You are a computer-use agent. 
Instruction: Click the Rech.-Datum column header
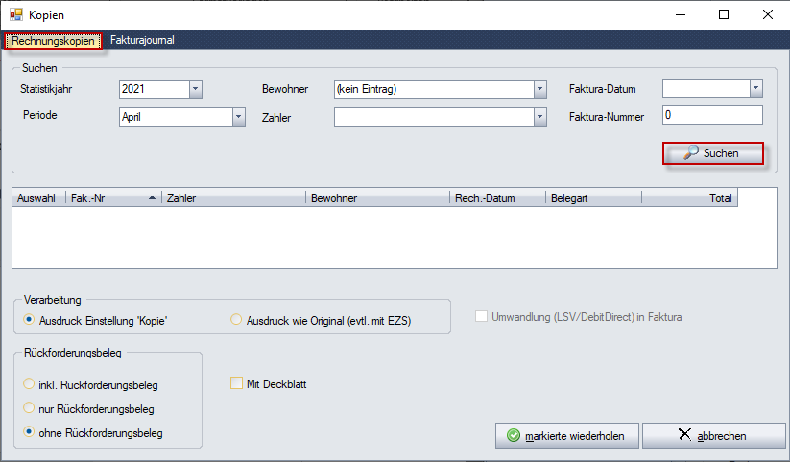[x=497, y=198]
